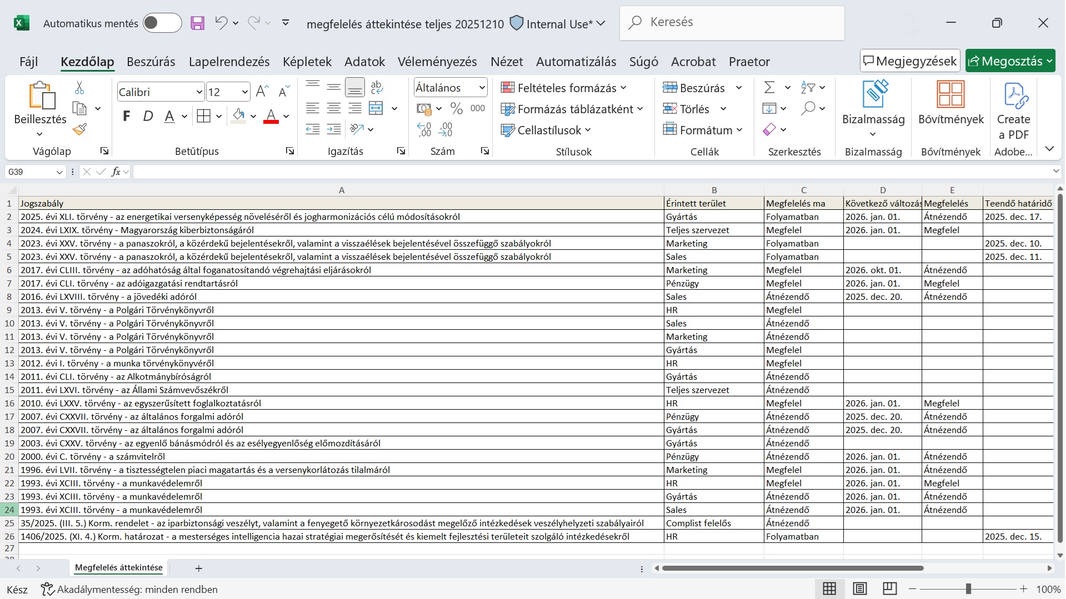The width and height of the screenshot is (1066, 599).
Task: Apply bold with the F button
Action: pyautogui.click(x=127, y=116)
